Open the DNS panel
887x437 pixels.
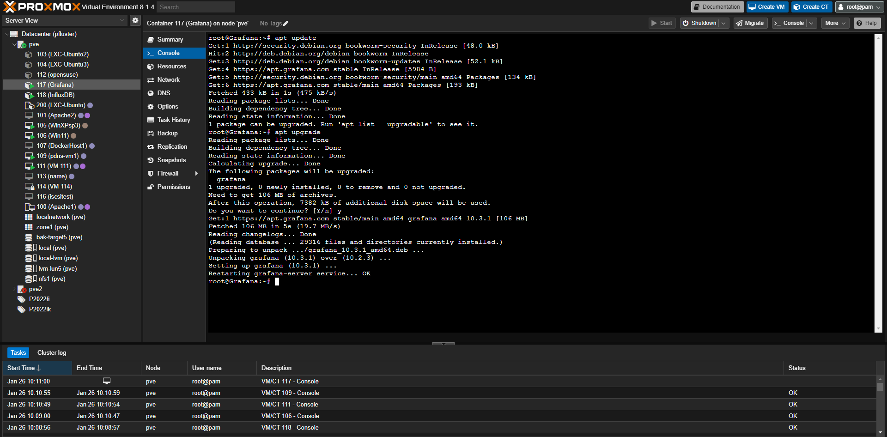174,93
